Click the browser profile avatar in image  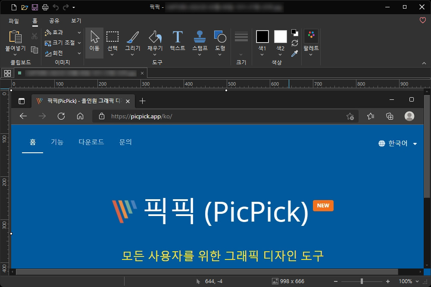click(x=409, y=116)
